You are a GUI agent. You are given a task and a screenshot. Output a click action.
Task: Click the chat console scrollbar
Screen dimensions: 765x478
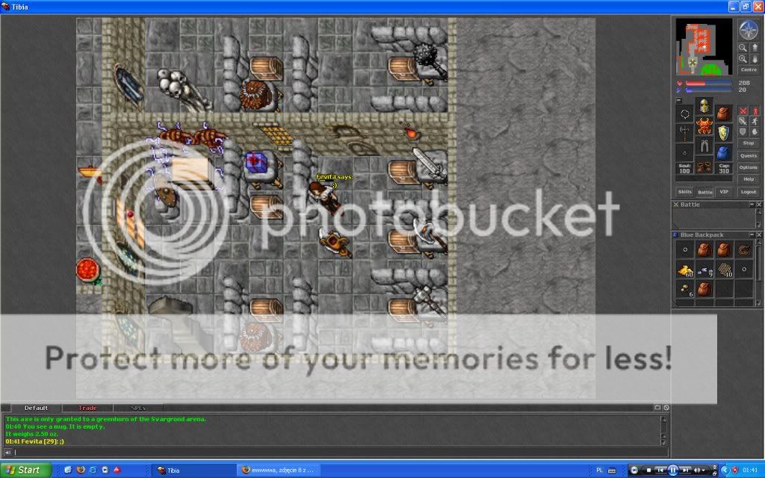click(663, 431)
